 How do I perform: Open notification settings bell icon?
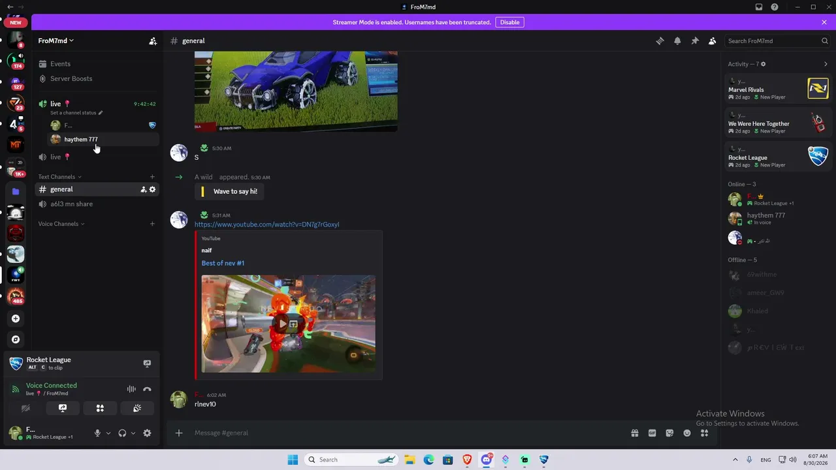tap(677, 40)
